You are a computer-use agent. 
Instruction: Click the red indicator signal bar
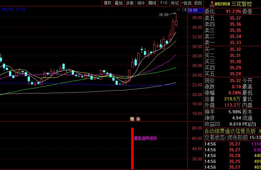click(x=133, y=148)
